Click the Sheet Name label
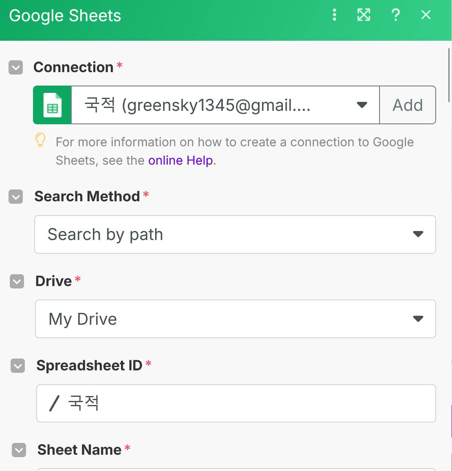 pos(79,450)
